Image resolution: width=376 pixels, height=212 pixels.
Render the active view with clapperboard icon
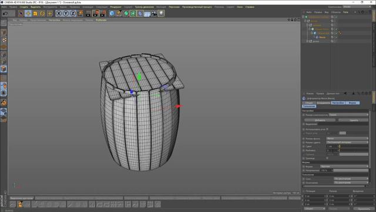pos(88,14)
